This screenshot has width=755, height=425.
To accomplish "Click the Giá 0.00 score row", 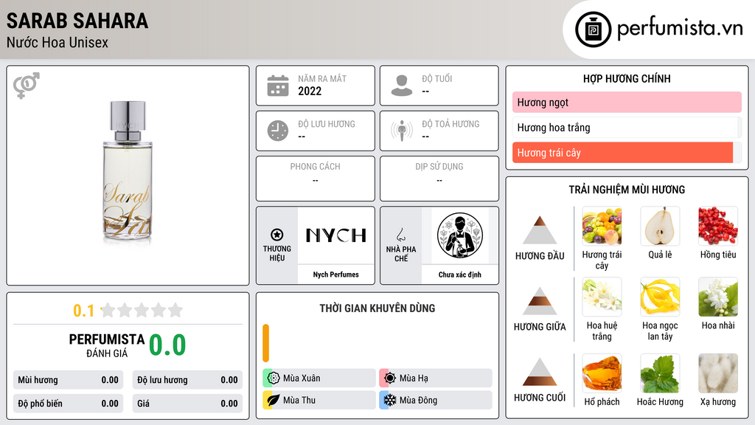I will 187,404.
